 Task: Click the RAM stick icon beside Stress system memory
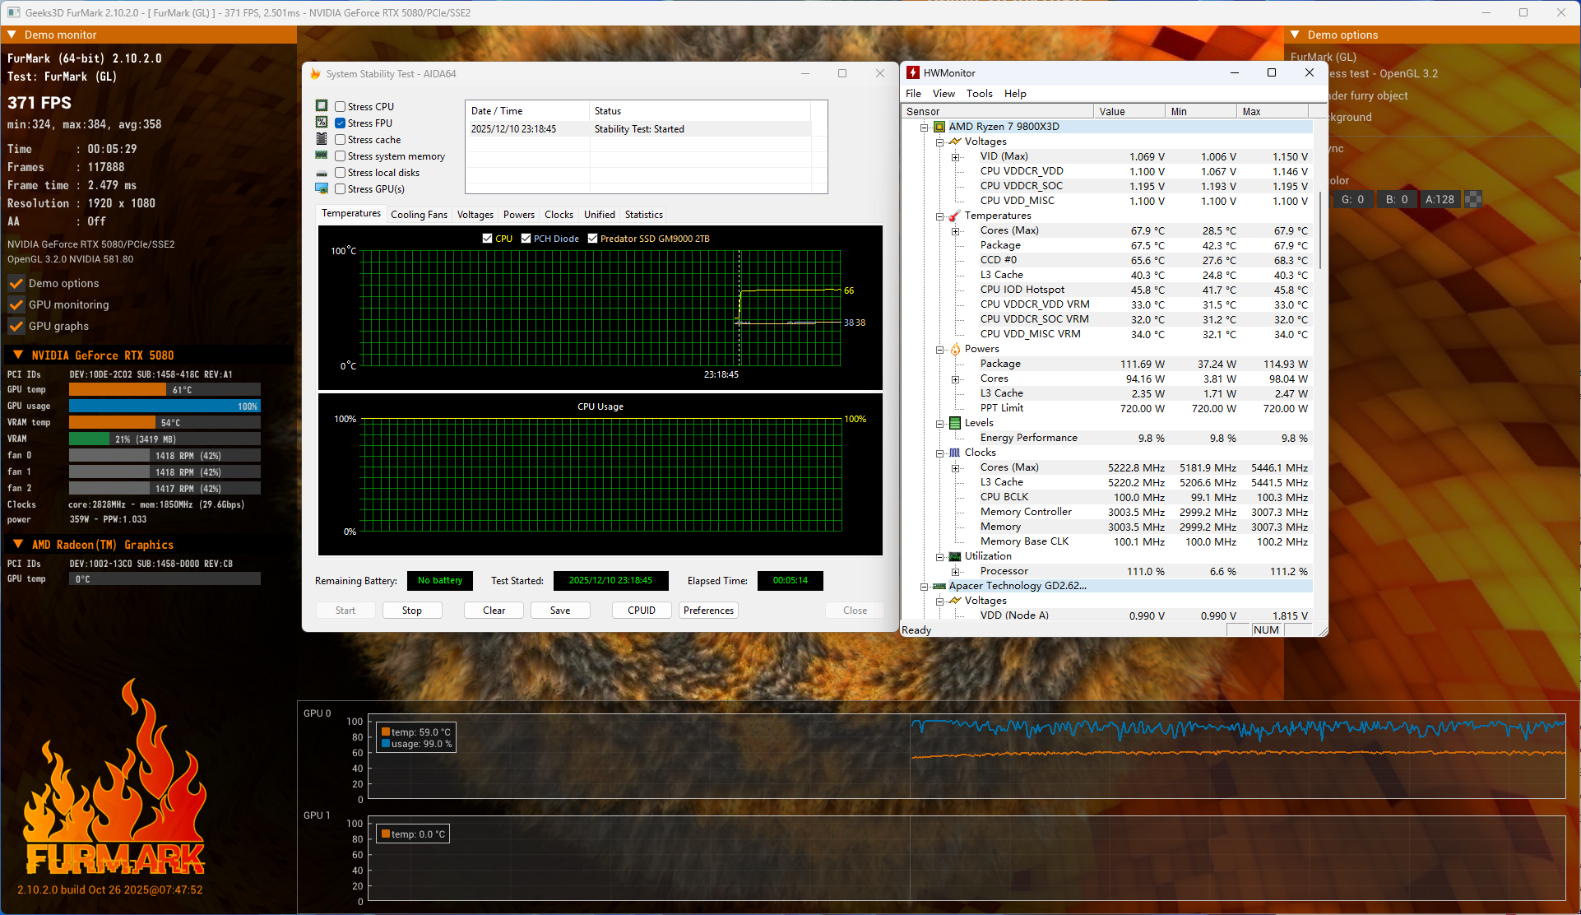click(x=322, y=156)
